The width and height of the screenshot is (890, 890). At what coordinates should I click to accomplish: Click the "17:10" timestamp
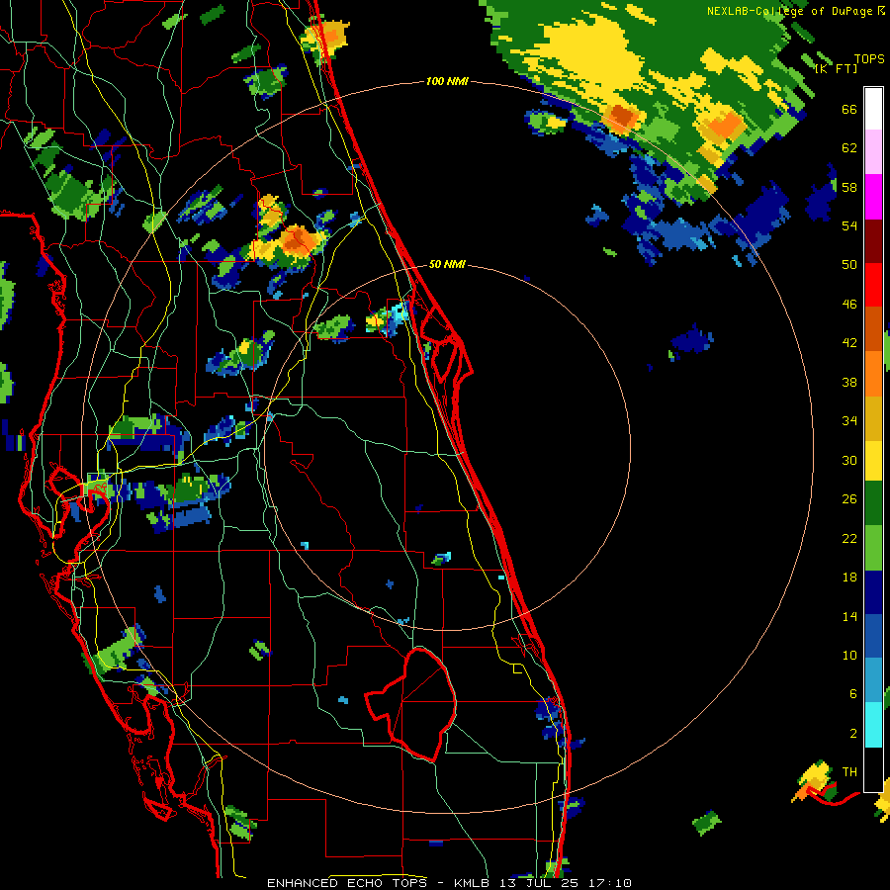(610, 883)
